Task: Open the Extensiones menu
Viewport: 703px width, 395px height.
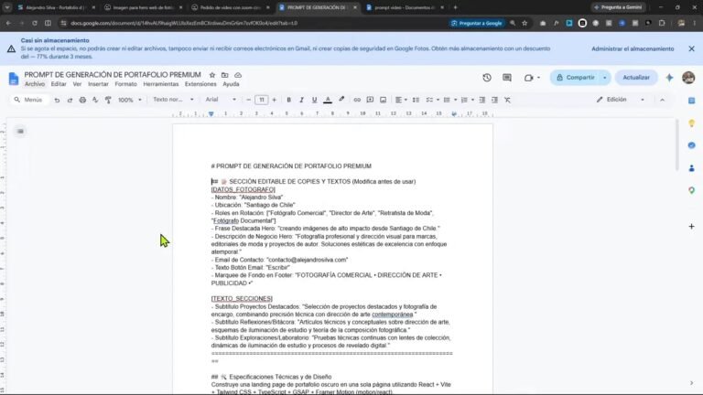Action: click(200, 84)
